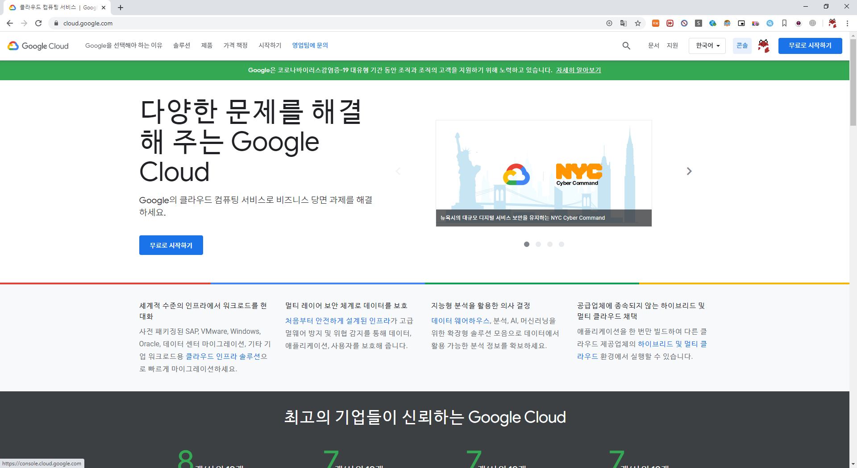Click the picture-in-picture extension icon
Viewport: 857px width, 468px height.
[x=741, y=23]
